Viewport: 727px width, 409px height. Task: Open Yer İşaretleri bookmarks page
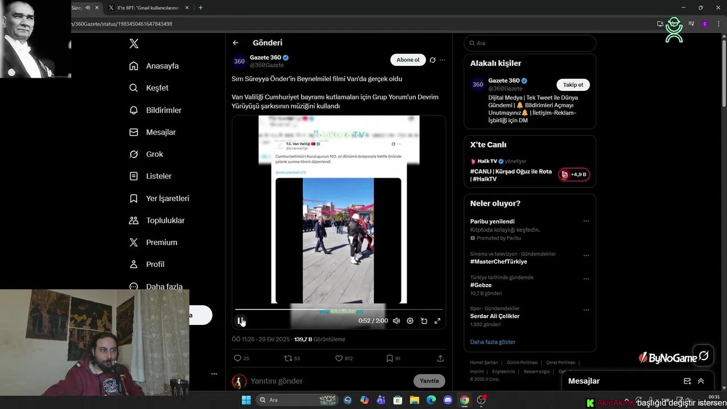(x=159, y=198)
